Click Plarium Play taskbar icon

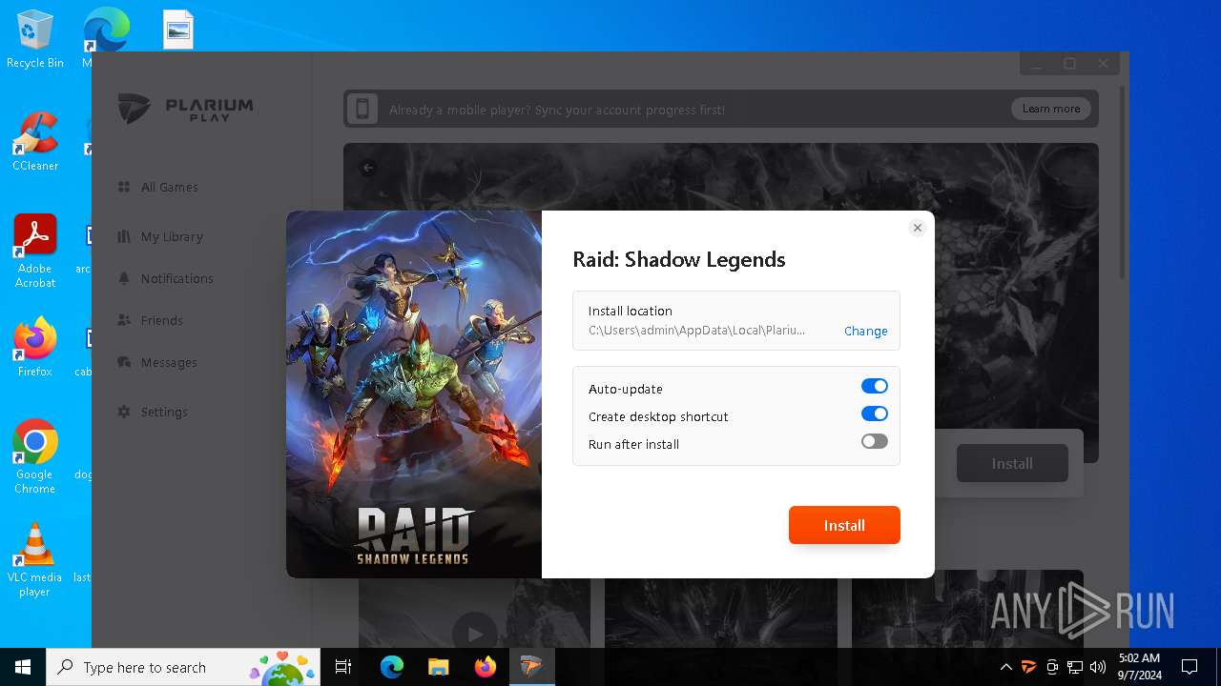[x=531, y=667]
